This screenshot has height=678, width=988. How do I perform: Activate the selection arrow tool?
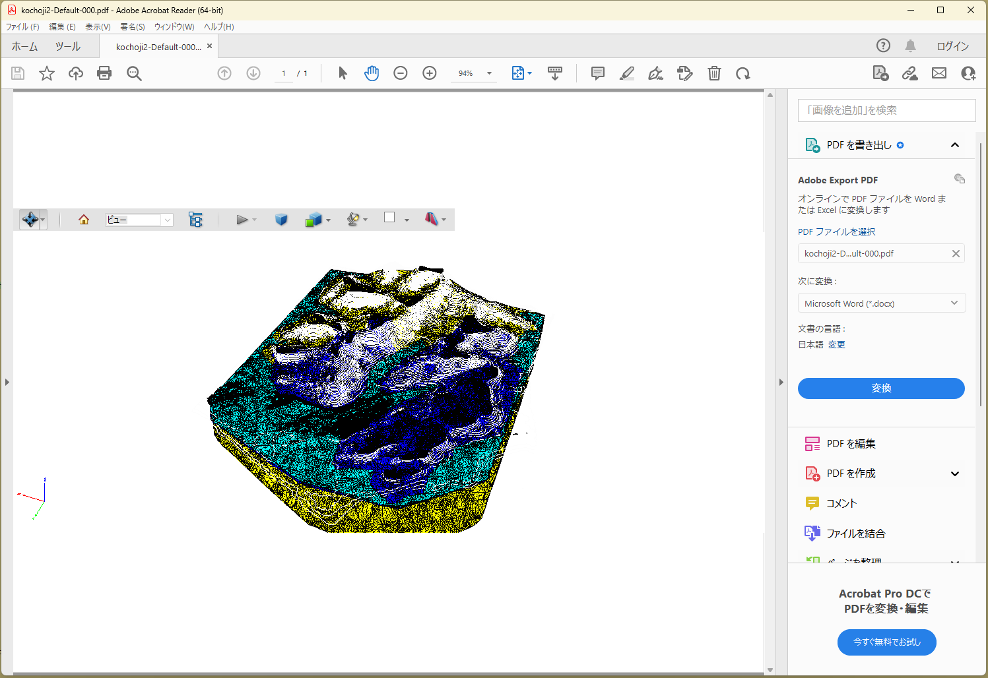pos(343,73)
